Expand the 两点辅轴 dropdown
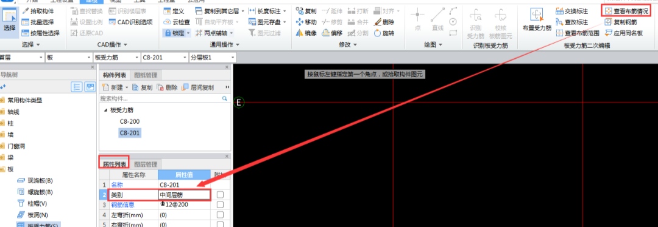Screen dimensions: 658x227 click(232, 33)
